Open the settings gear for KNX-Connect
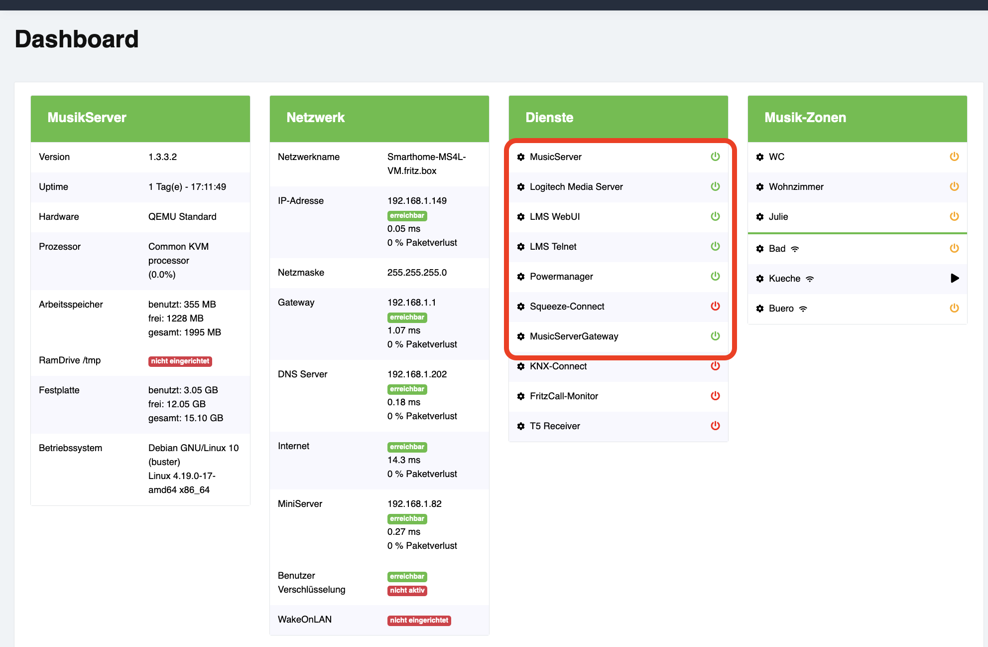Image resolution: width=988 pixels, height=647 pixels. point(521,366)
